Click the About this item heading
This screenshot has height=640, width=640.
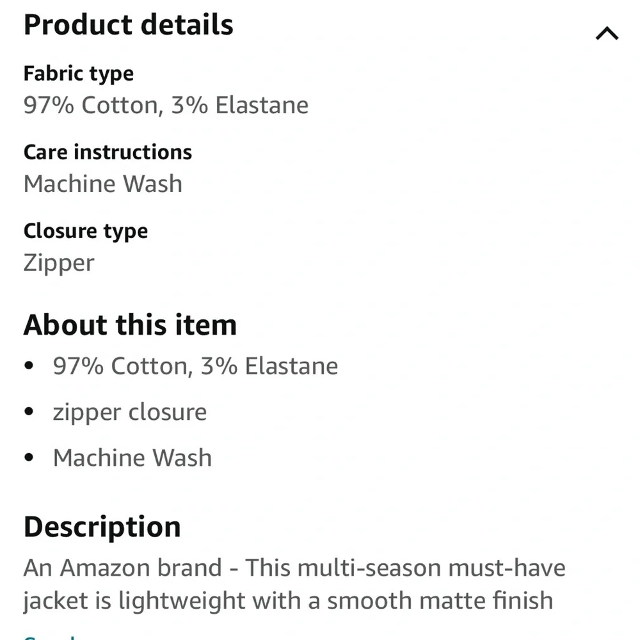point(130,325)
